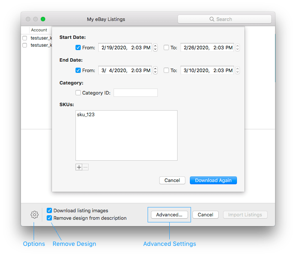Click Start Date From field 2/19/2020

[x=125, y=47]
